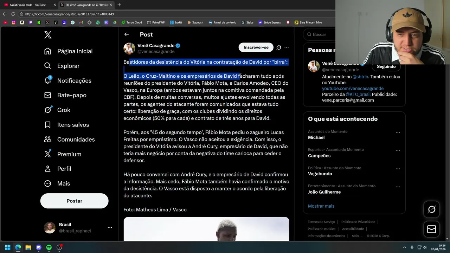Open Spotify from the taskbar
Screen dimensions: 450x253
[x=49, y=247]
